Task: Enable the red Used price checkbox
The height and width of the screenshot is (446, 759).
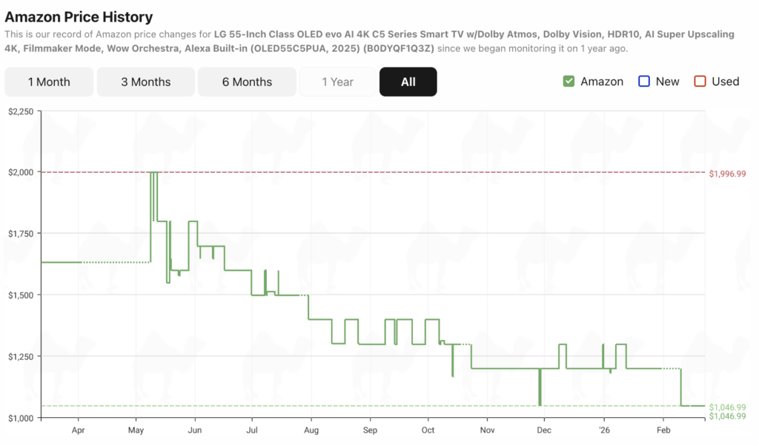Action: [700, 82]
